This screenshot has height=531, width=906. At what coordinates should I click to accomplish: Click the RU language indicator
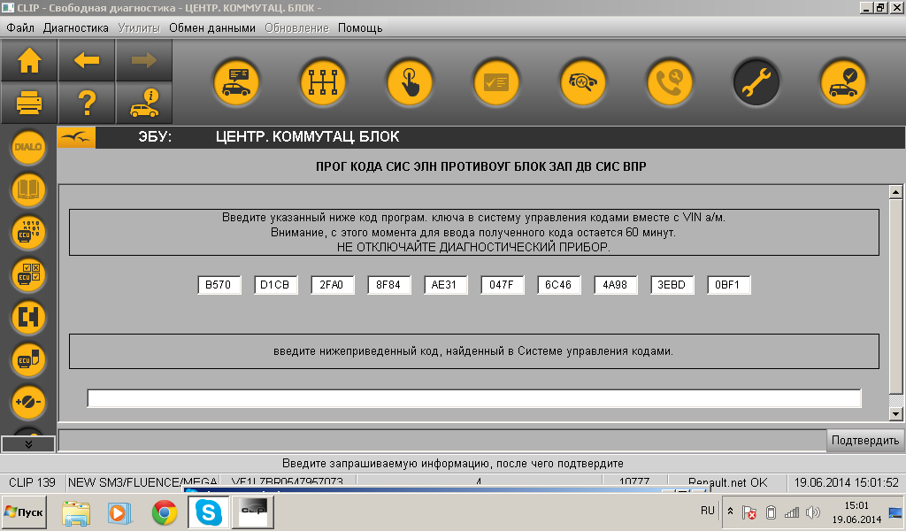pos(707,510)
